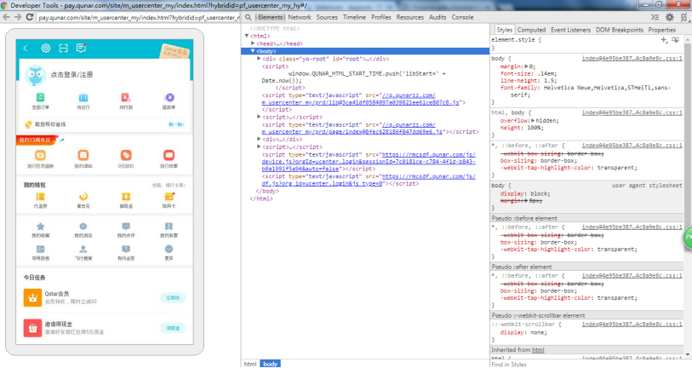Click the html breadcrumb at bottom

tap(250, 364)
